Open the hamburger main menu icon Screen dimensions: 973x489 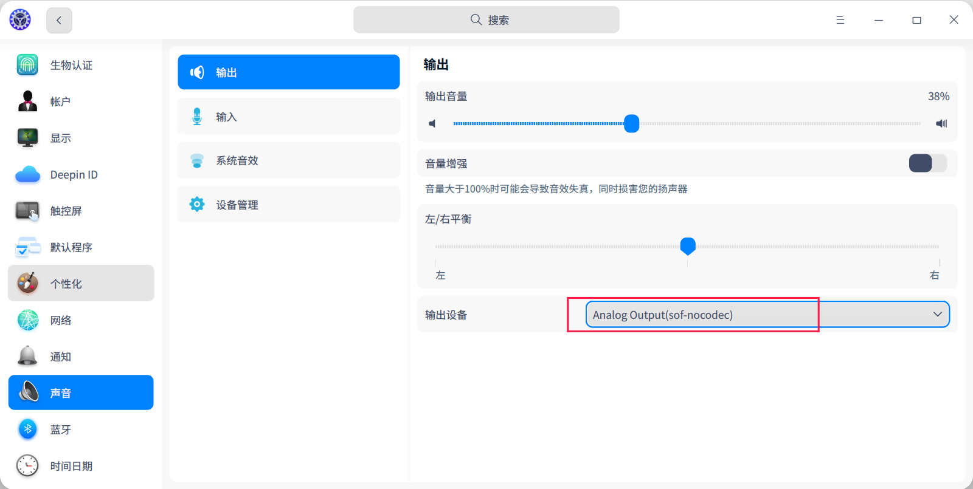click(x=840, y=20)
